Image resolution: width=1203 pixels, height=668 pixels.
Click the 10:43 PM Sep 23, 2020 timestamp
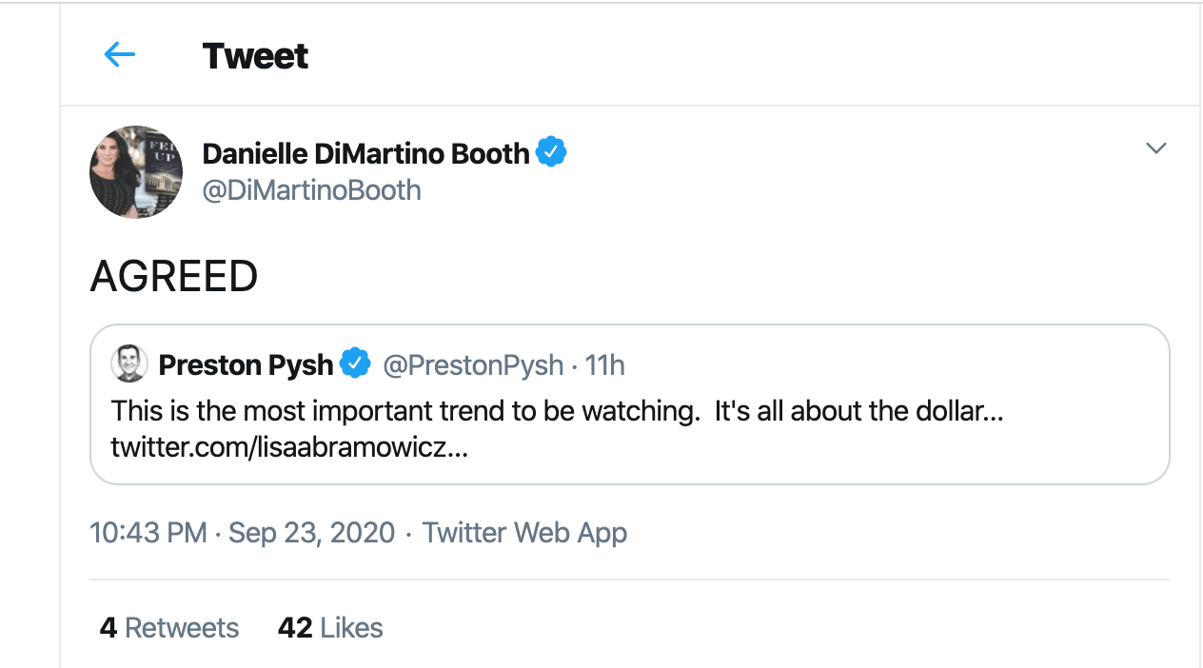coord(242,532)
